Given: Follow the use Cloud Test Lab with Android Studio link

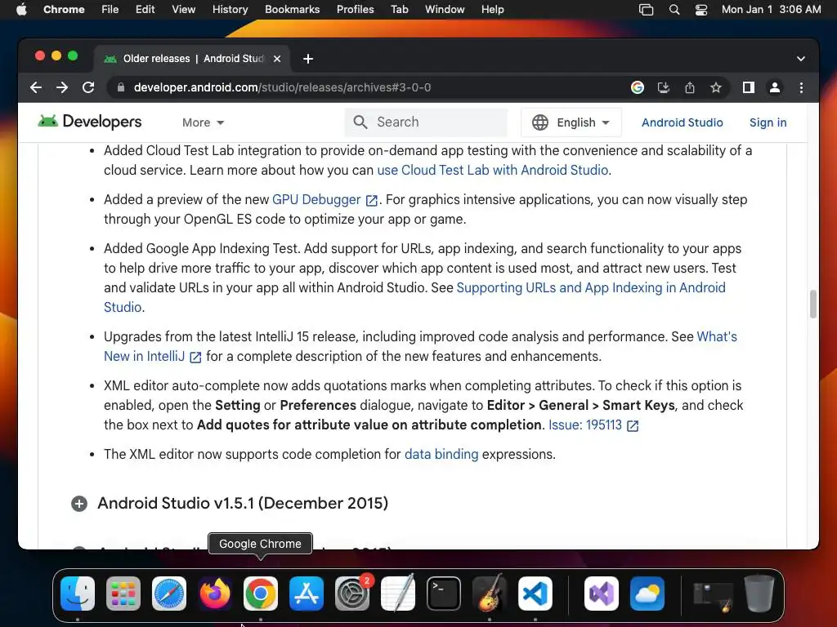Looking at the screenshot, I should 493,170.
